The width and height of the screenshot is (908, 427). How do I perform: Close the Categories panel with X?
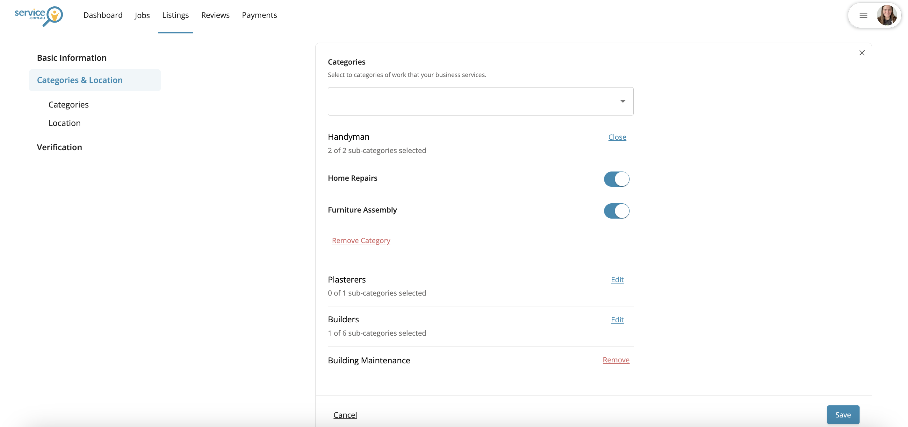[x=862, y=53]
